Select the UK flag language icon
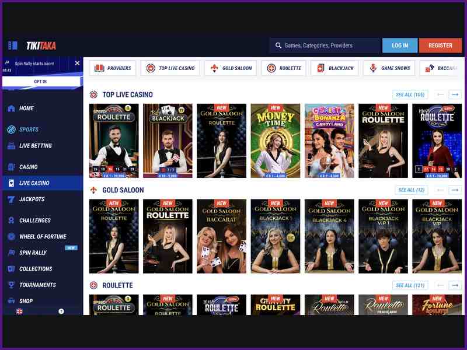The image size is (467, 350). tap(19, 311)
